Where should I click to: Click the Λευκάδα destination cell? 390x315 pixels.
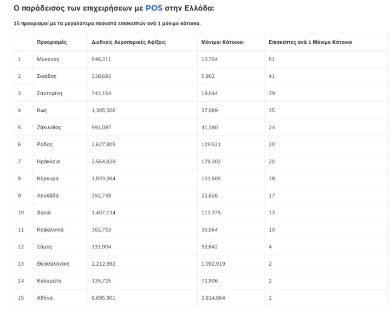pyautogui.click(x=48, y=195)
